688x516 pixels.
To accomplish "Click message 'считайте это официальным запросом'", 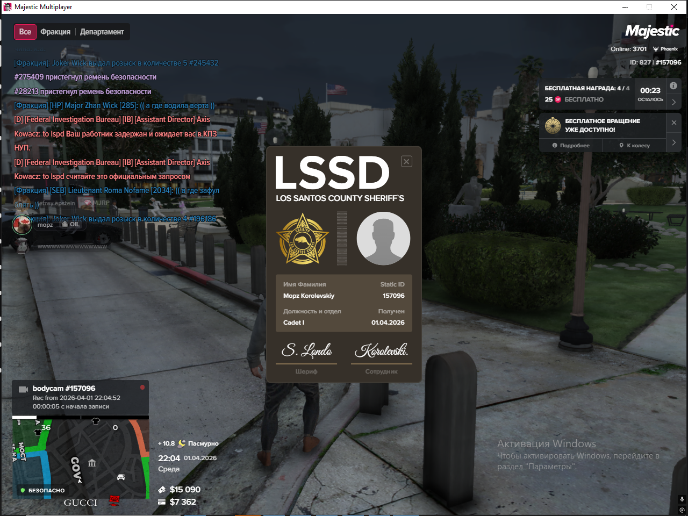I will pyautogui.click(x=102, y=176).
